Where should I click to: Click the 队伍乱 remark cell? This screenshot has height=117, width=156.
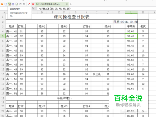(97, 74)
